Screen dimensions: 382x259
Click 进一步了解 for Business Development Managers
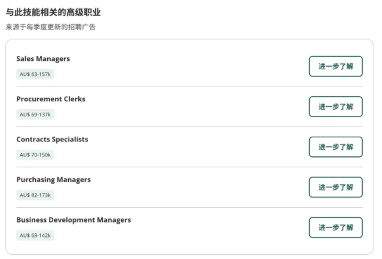click(335, 227)
